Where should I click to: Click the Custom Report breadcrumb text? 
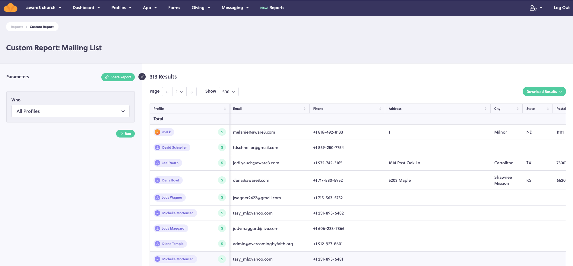[42, 27]
